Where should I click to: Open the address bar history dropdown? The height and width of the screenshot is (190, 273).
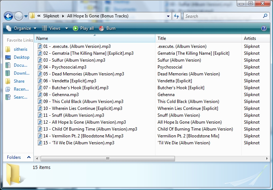pyautogui.click(x=168, y=16)
